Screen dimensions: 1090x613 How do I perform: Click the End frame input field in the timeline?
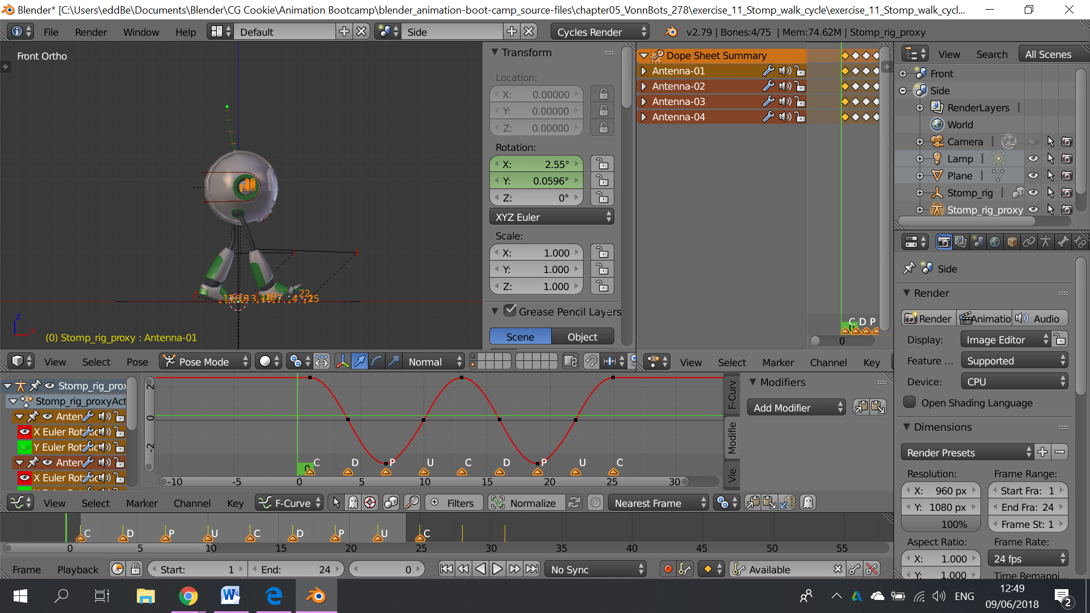[x=297, y=569]
